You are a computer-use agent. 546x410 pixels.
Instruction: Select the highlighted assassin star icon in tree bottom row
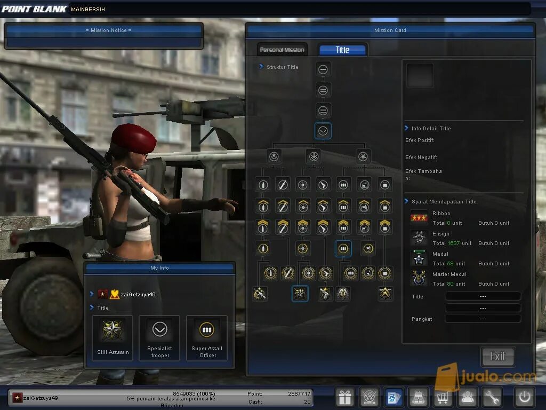coord(300,294)
